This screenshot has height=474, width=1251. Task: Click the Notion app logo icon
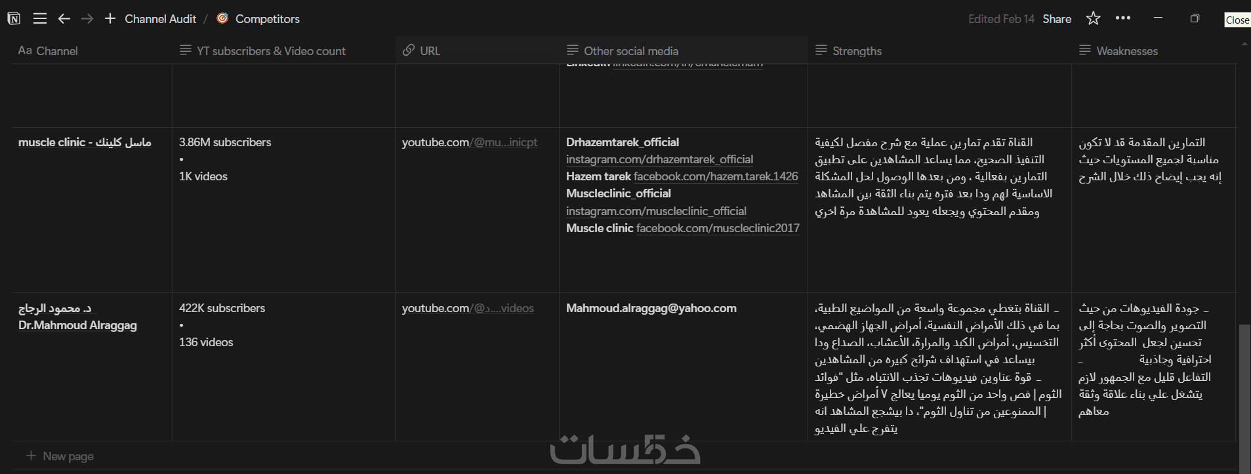[14, 18]
